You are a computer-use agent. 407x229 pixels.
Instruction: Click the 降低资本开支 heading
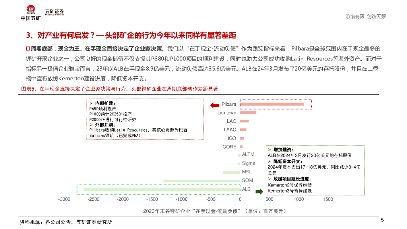click(288, 161)
